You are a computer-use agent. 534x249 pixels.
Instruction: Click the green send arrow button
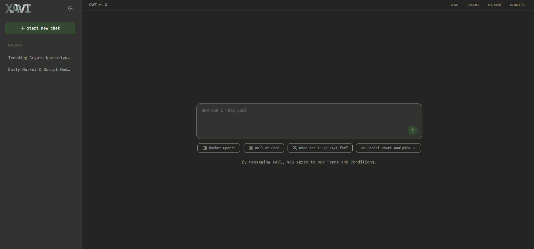tap(413, 131)
